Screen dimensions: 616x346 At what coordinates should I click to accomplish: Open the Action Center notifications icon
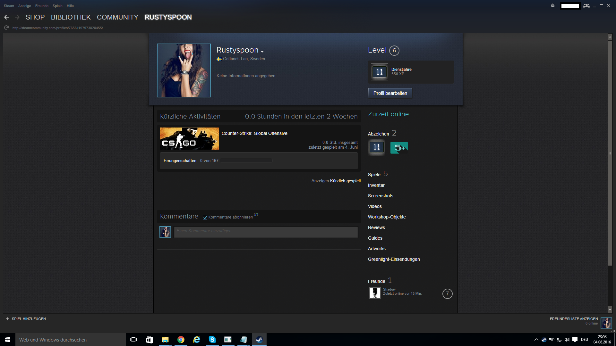point(575,340)
